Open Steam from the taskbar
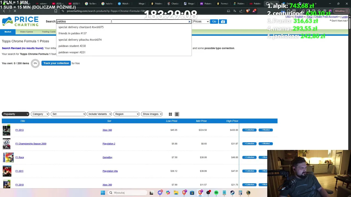 [x=232, y=193]
